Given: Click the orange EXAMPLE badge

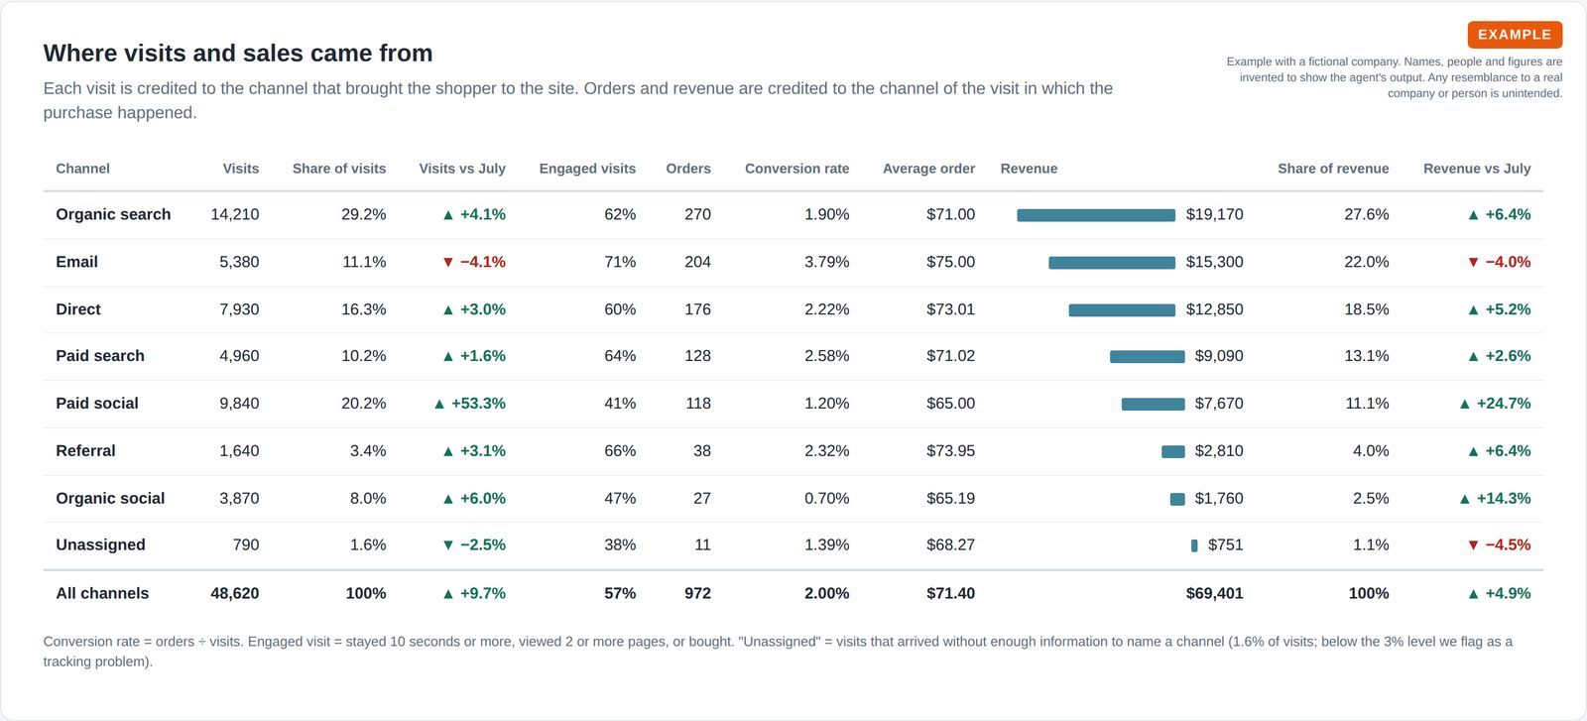Looking at the screenshot, I should [x=1515, y=35].
